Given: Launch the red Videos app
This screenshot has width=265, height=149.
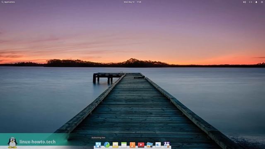Looking at the screenshot, I should coord(141,145).
